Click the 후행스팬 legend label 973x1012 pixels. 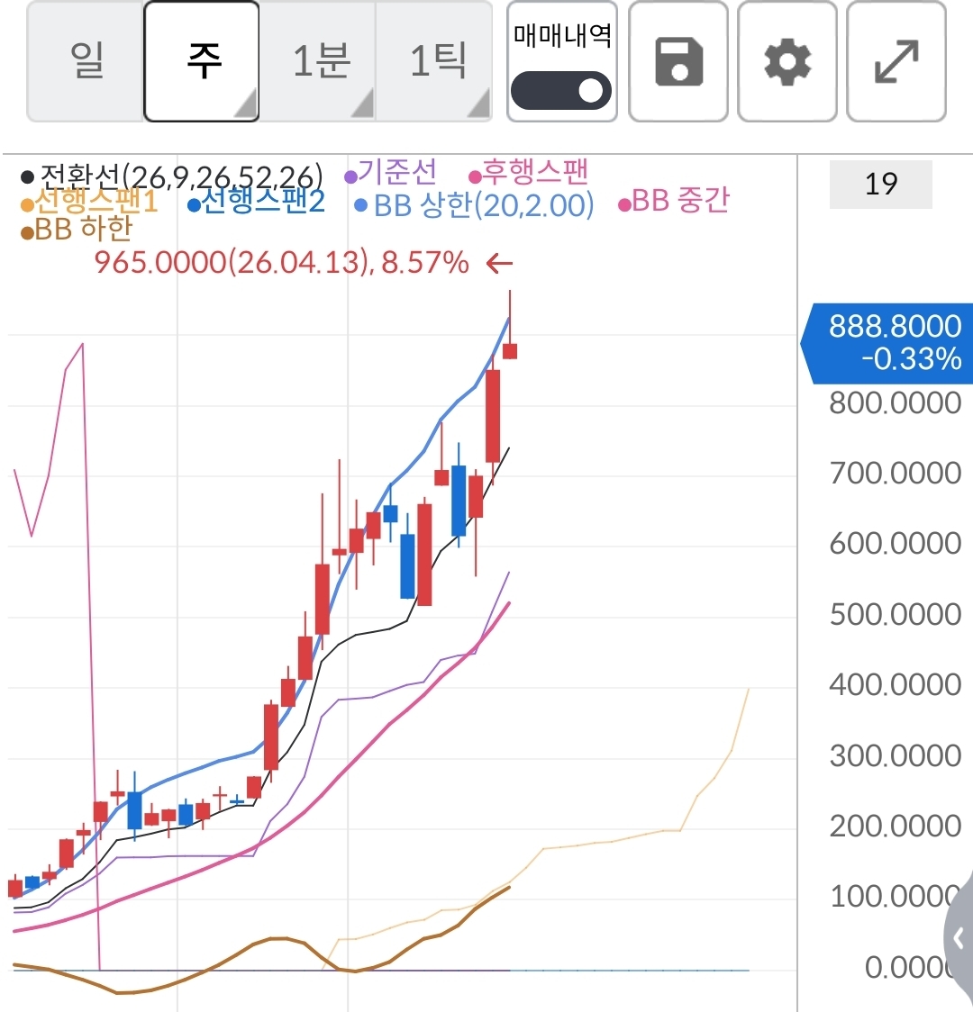pyautogui.click(x=535, y=171)
